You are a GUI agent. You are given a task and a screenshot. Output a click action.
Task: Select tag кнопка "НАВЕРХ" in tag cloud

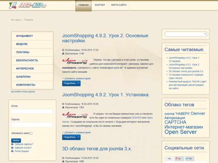click(177, 114)
